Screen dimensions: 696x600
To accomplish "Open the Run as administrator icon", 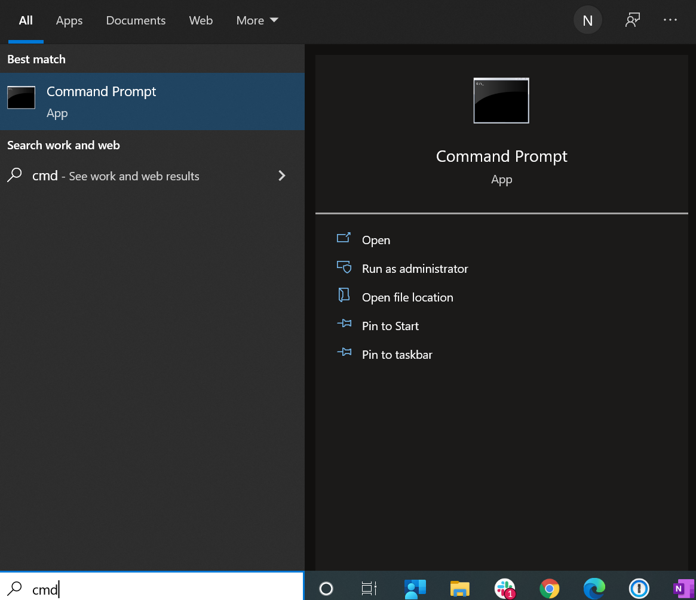I will click(x=344, y=267).
